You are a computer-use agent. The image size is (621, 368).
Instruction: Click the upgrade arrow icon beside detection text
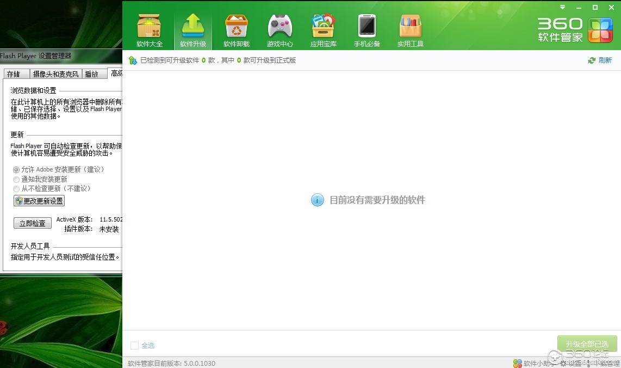(133, 60)
